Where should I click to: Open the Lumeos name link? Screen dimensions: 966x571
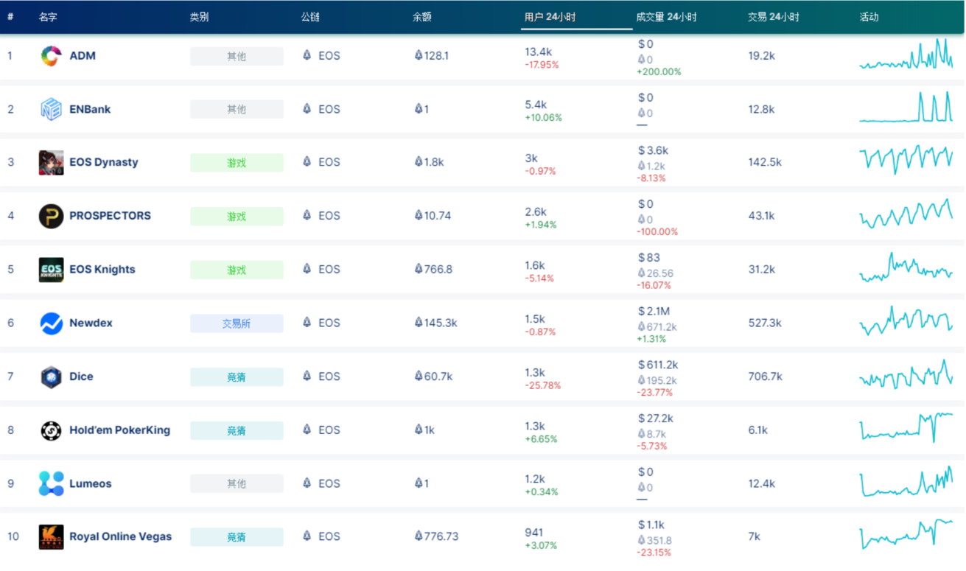(x=91, y=483)
